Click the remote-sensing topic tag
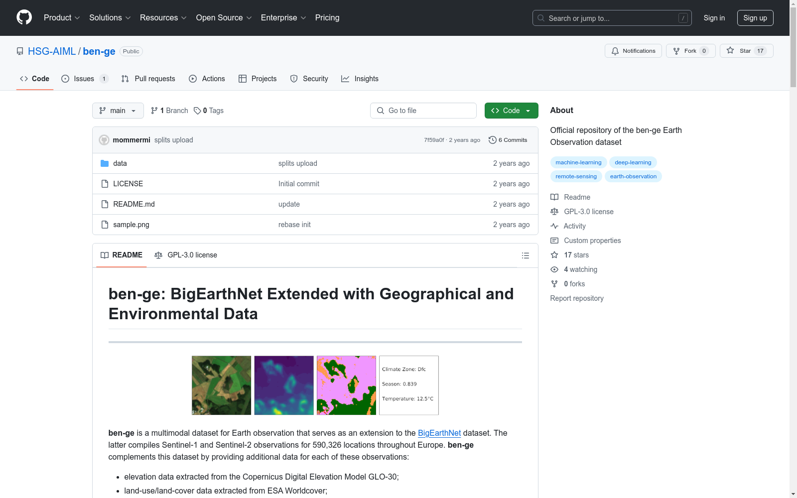 (x=576, y=176)
